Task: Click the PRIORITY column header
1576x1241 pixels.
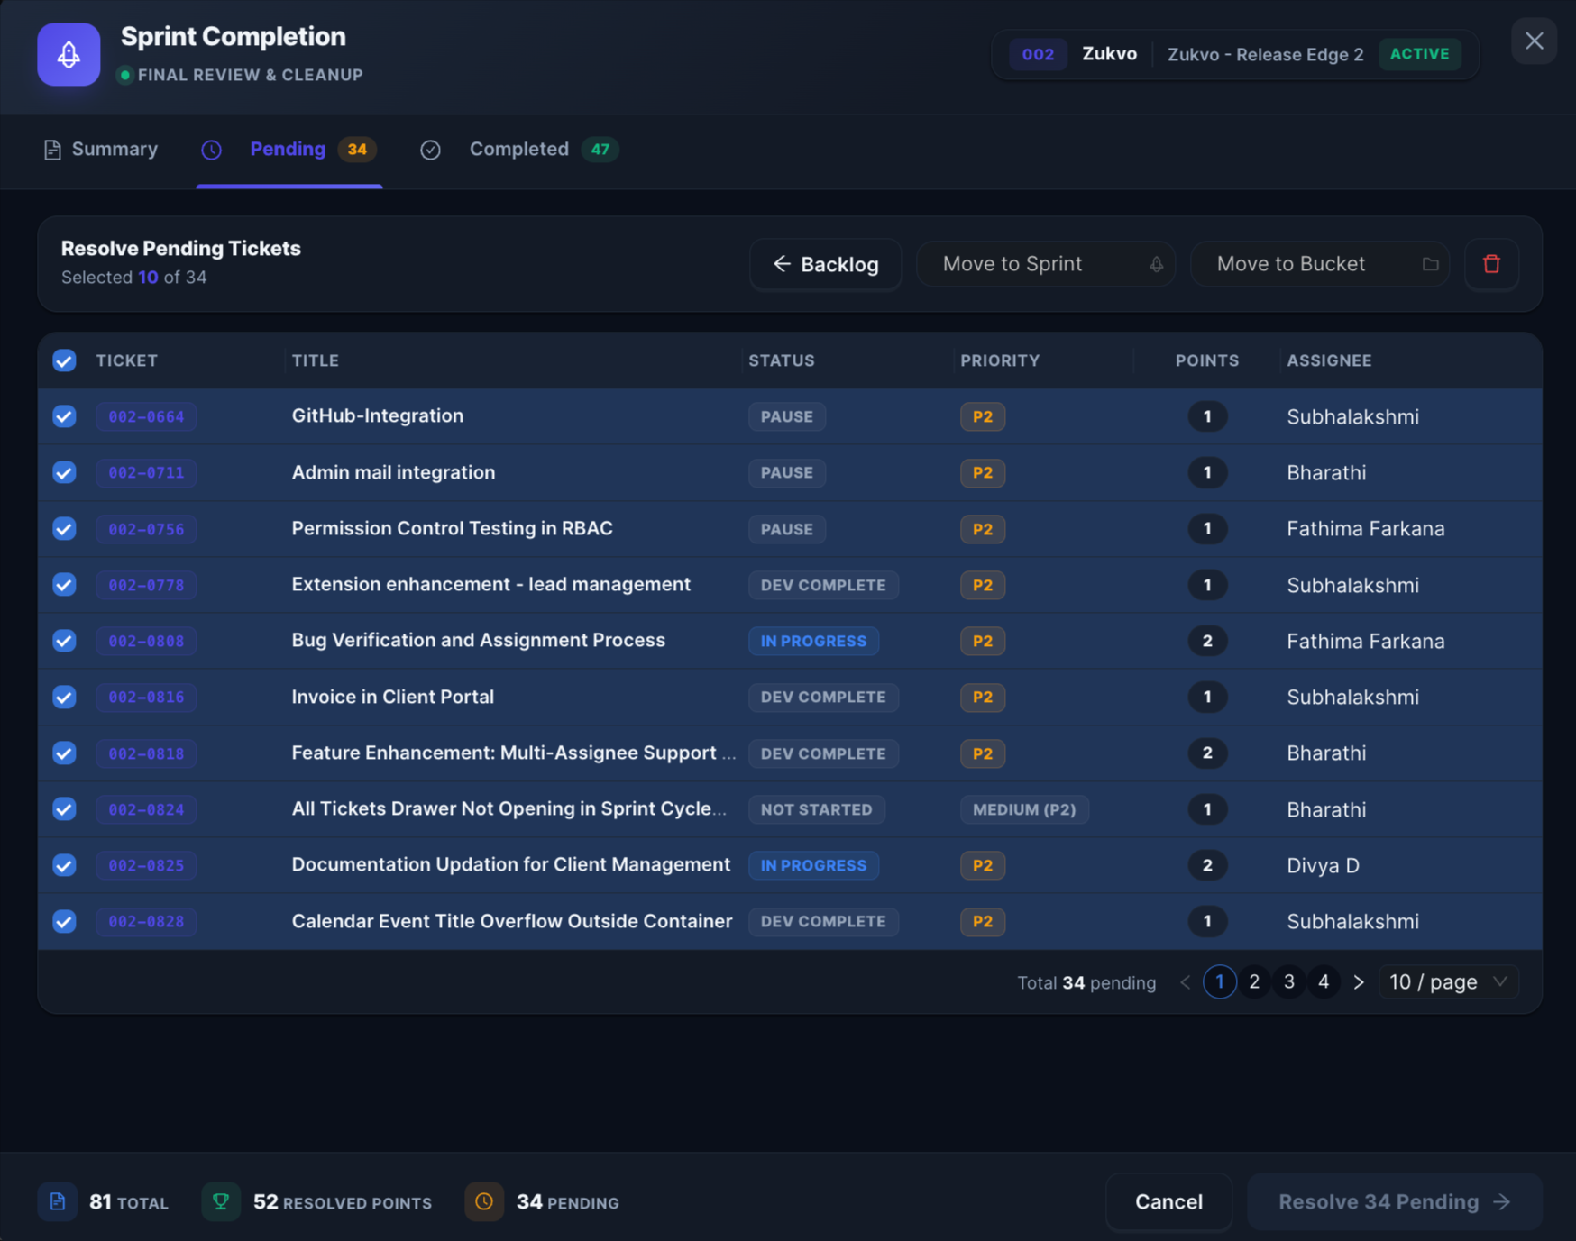Action: tap(1000, 360)
